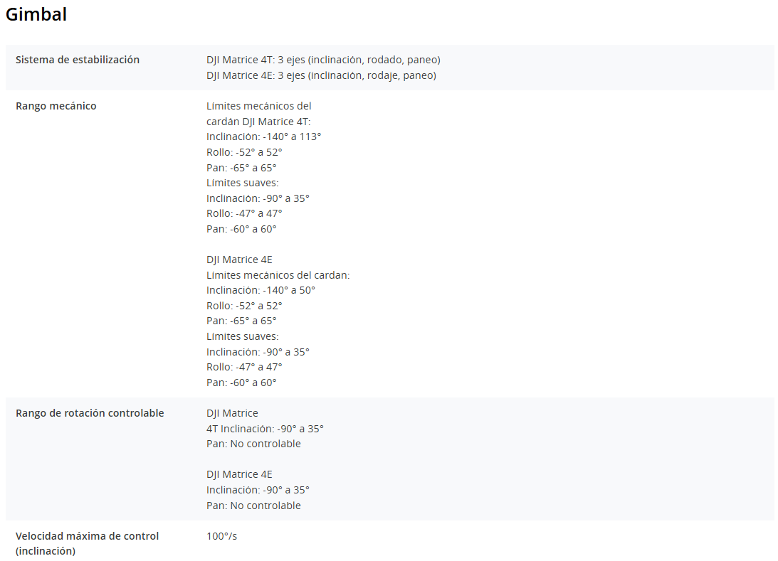778x561 pixels.
Task: Click the text 'cardán DJI Matrice 4T:'
Action: point(258,122)
